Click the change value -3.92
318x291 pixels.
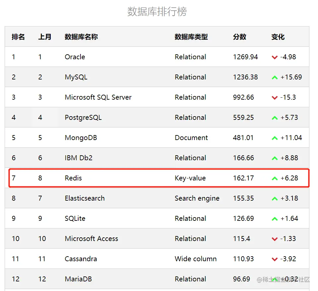[x=288, y=259]
